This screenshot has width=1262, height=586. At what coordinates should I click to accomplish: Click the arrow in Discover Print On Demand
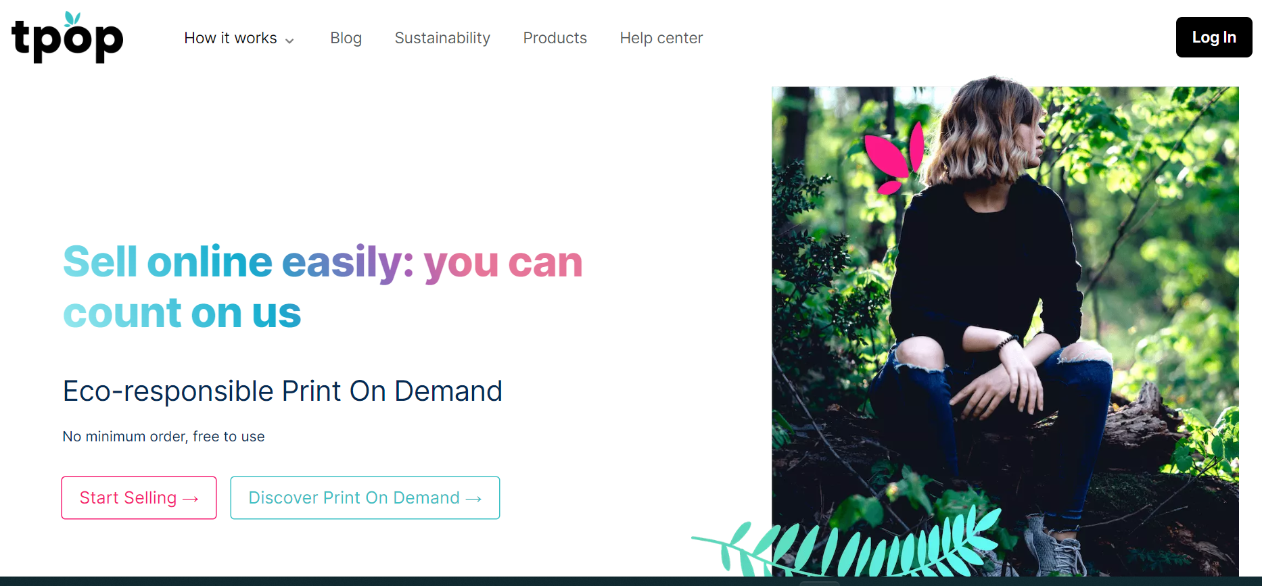pos(474,499)
